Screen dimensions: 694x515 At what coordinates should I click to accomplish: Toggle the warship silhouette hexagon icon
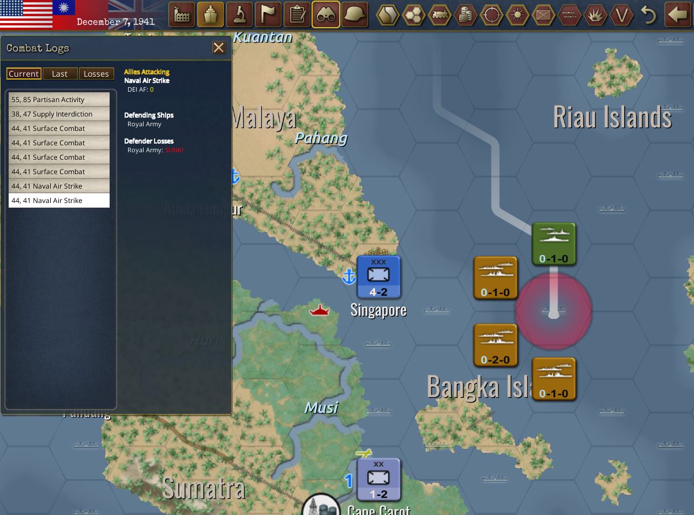pyautogui.click(x=569, y=15)
